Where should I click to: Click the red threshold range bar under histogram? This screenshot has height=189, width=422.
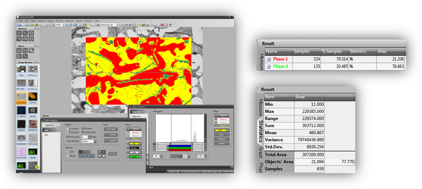[180, 150]
